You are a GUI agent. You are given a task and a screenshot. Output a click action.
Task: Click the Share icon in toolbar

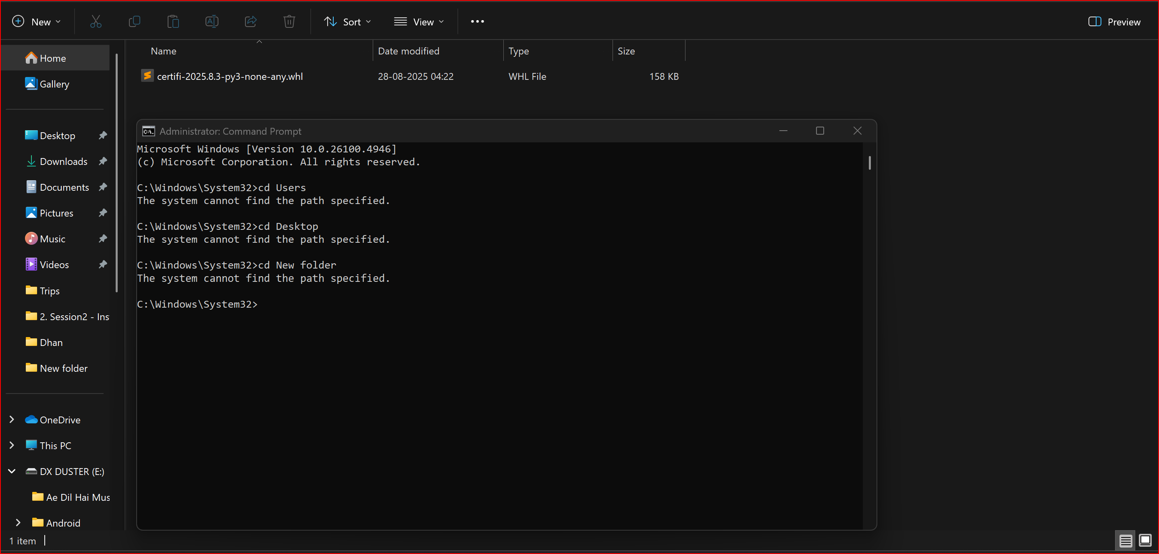tap(251, 22)
